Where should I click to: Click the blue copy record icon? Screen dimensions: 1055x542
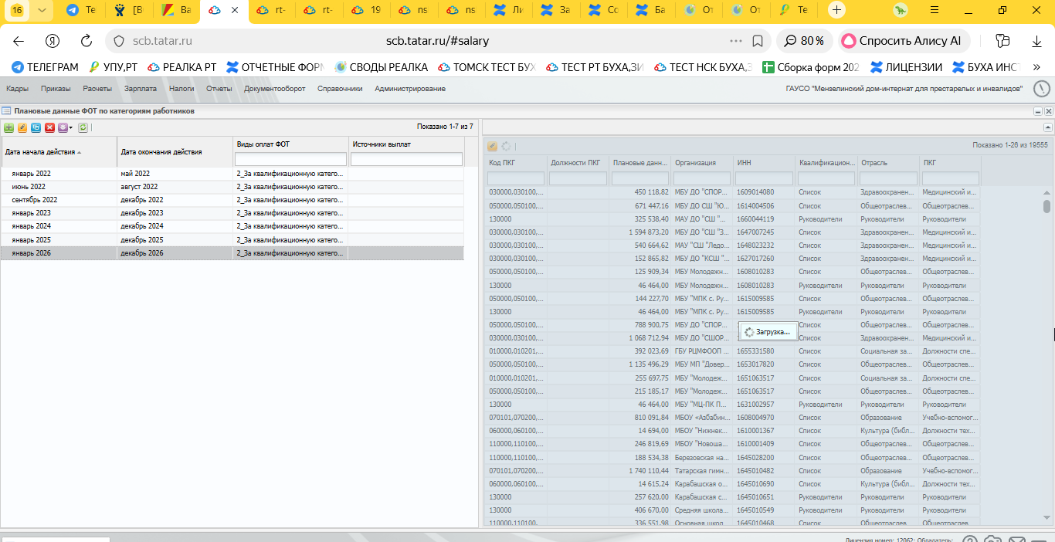(x=36, y=127)
